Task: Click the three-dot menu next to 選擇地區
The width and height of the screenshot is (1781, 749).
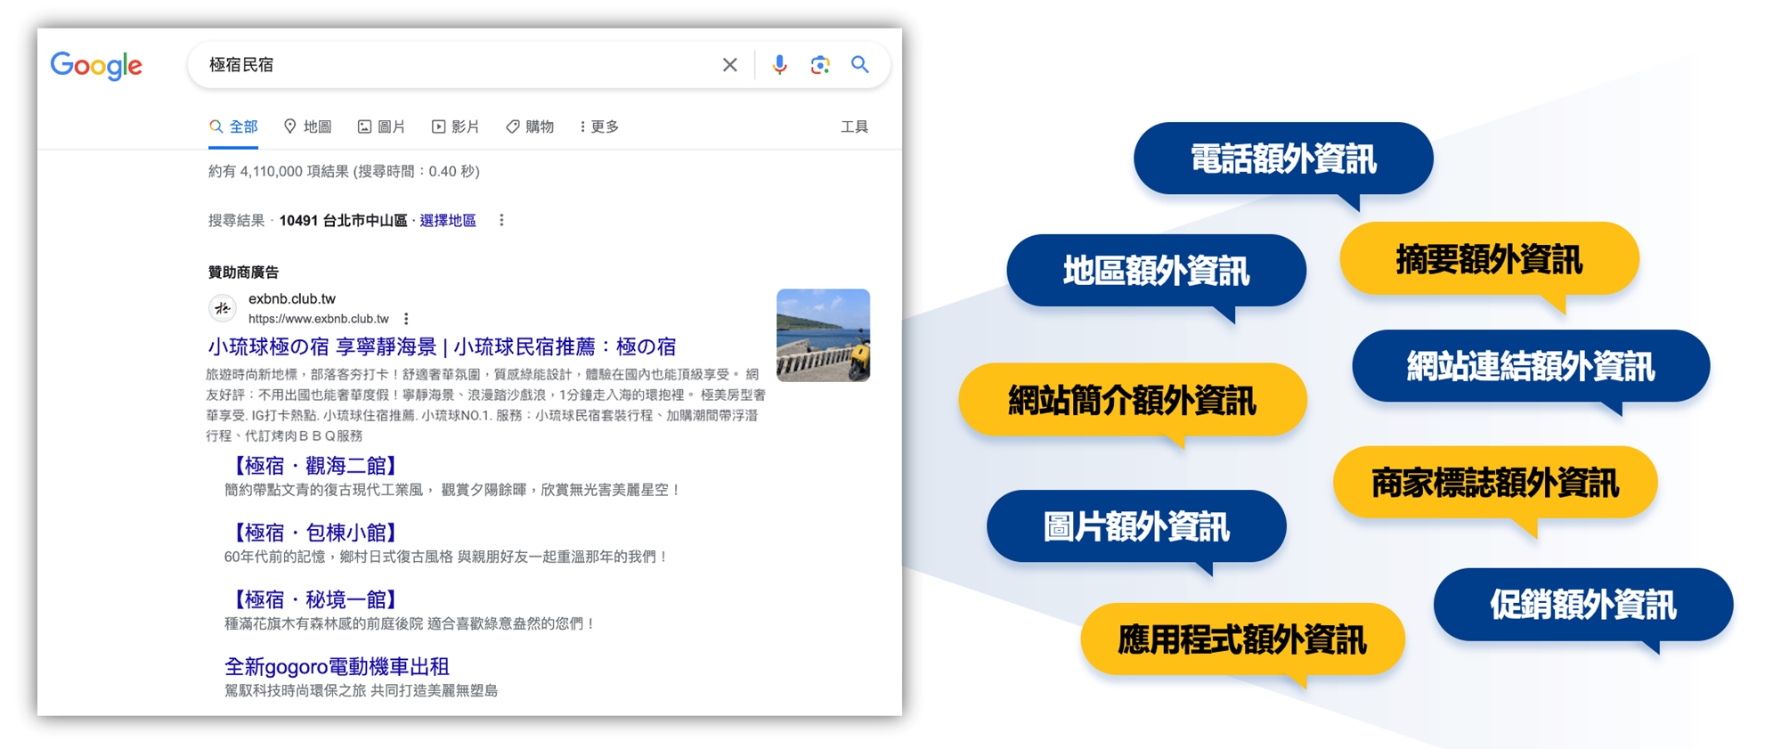Action: pyautogui.click(x=501, y=220)
